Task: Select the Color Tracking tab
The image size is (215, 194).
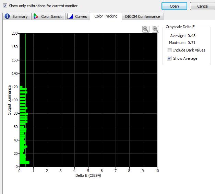Action: click(106, 16)
